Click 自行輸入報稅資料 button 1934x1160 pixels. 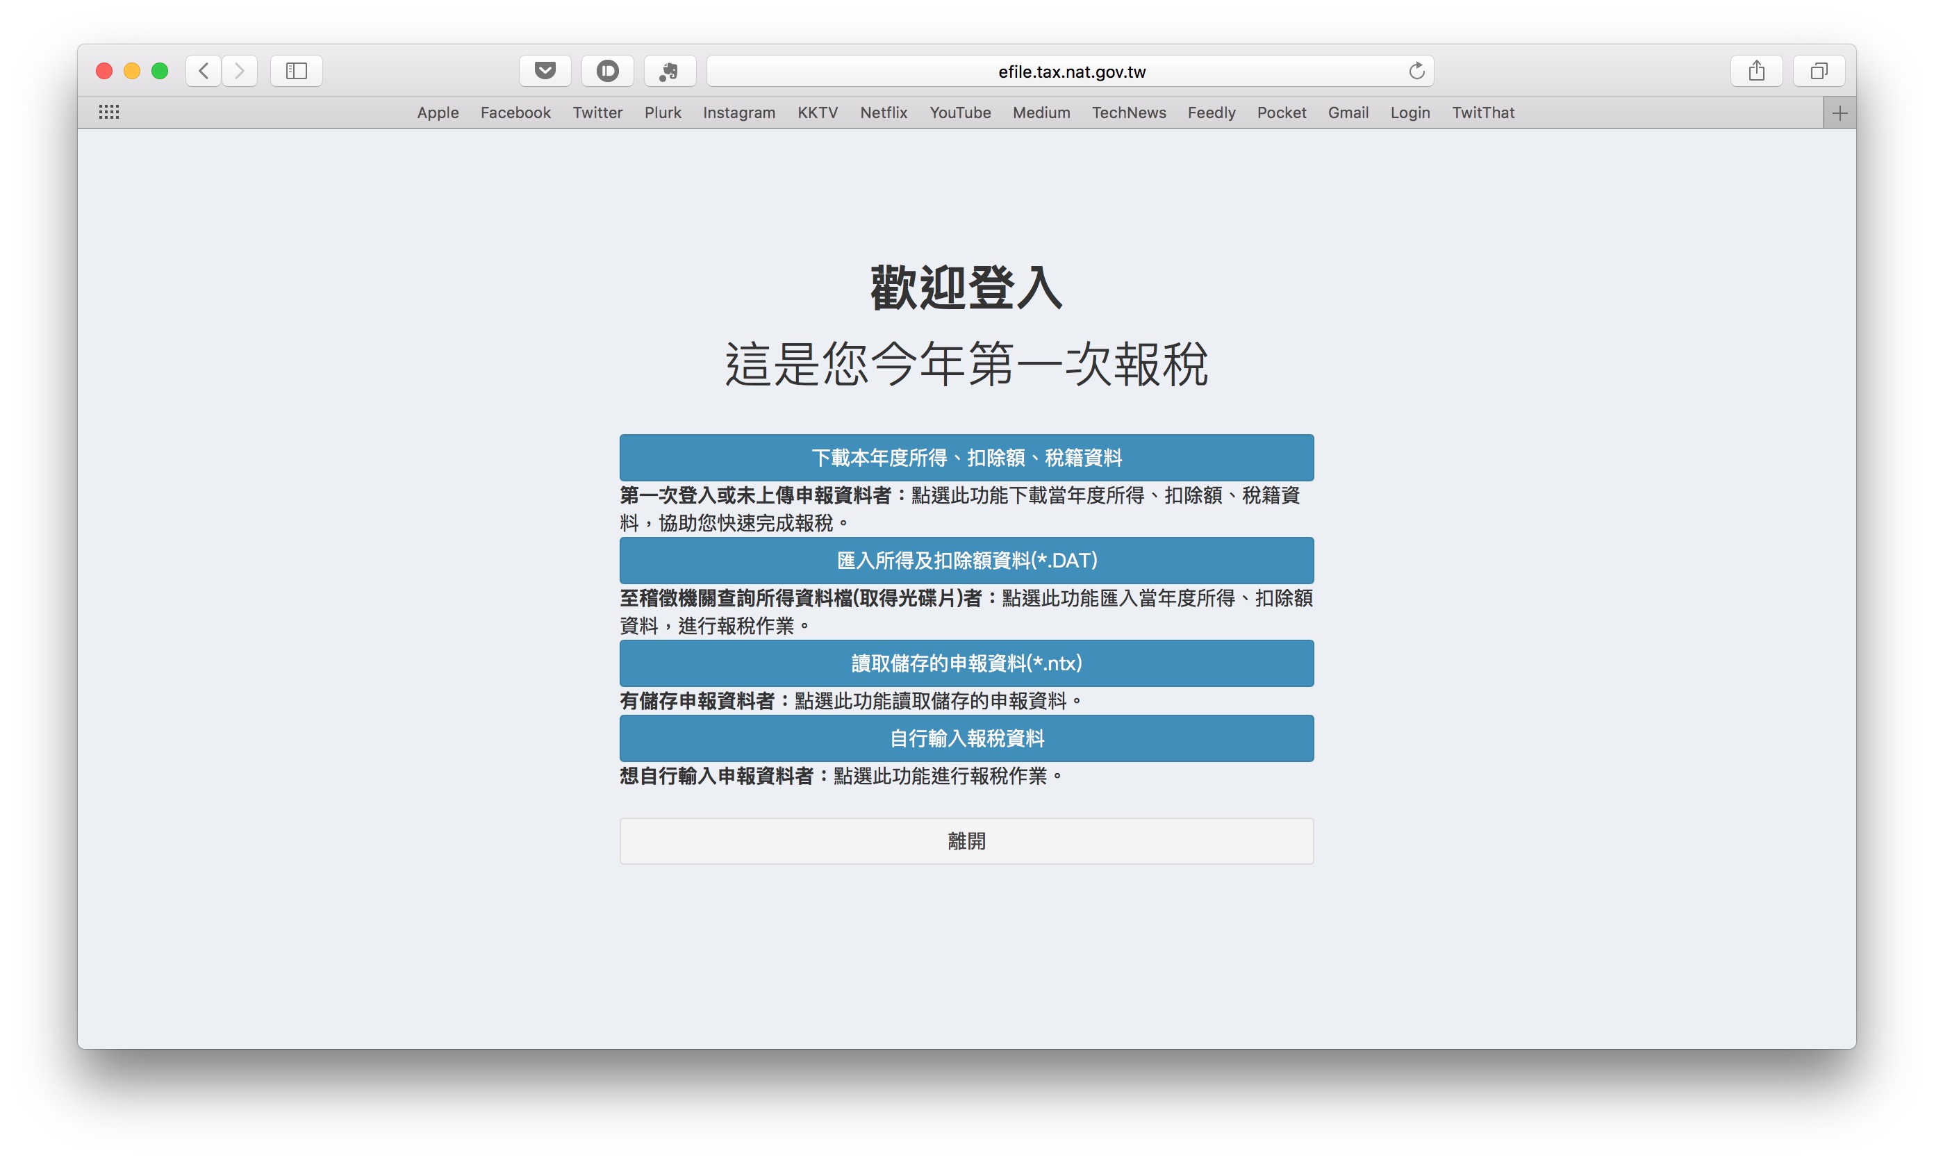(966, 738)
